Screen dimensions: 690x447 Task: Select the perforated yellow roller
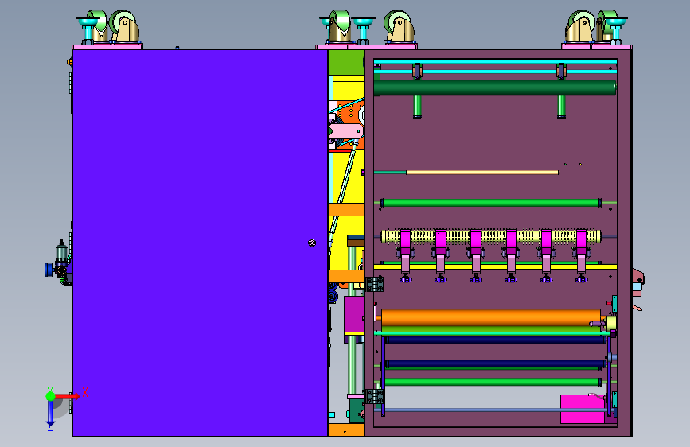(491, 236)
